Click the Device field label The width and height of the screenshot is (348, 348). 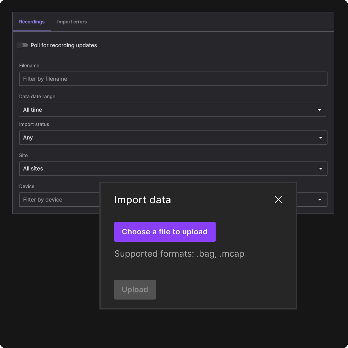(x=26, y=186)
